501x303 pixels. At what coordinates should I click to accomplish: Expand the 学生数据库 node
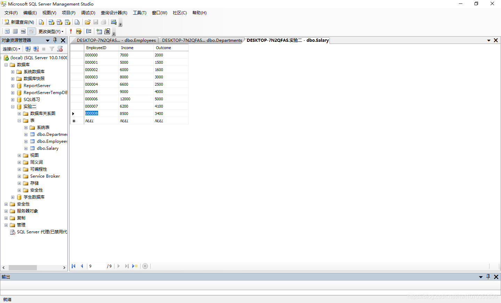(13, 197)
